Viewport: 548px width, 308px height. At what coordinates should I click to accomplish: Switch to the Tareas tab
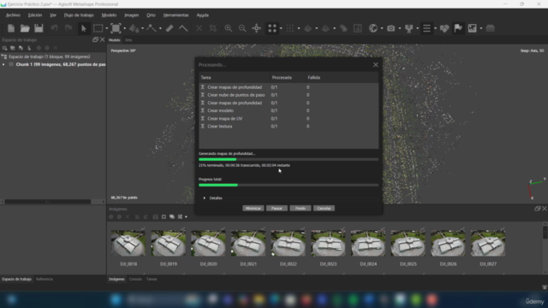152,279
